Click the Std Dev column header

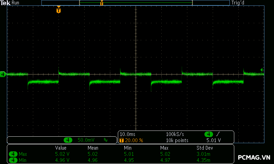point(204,148)
